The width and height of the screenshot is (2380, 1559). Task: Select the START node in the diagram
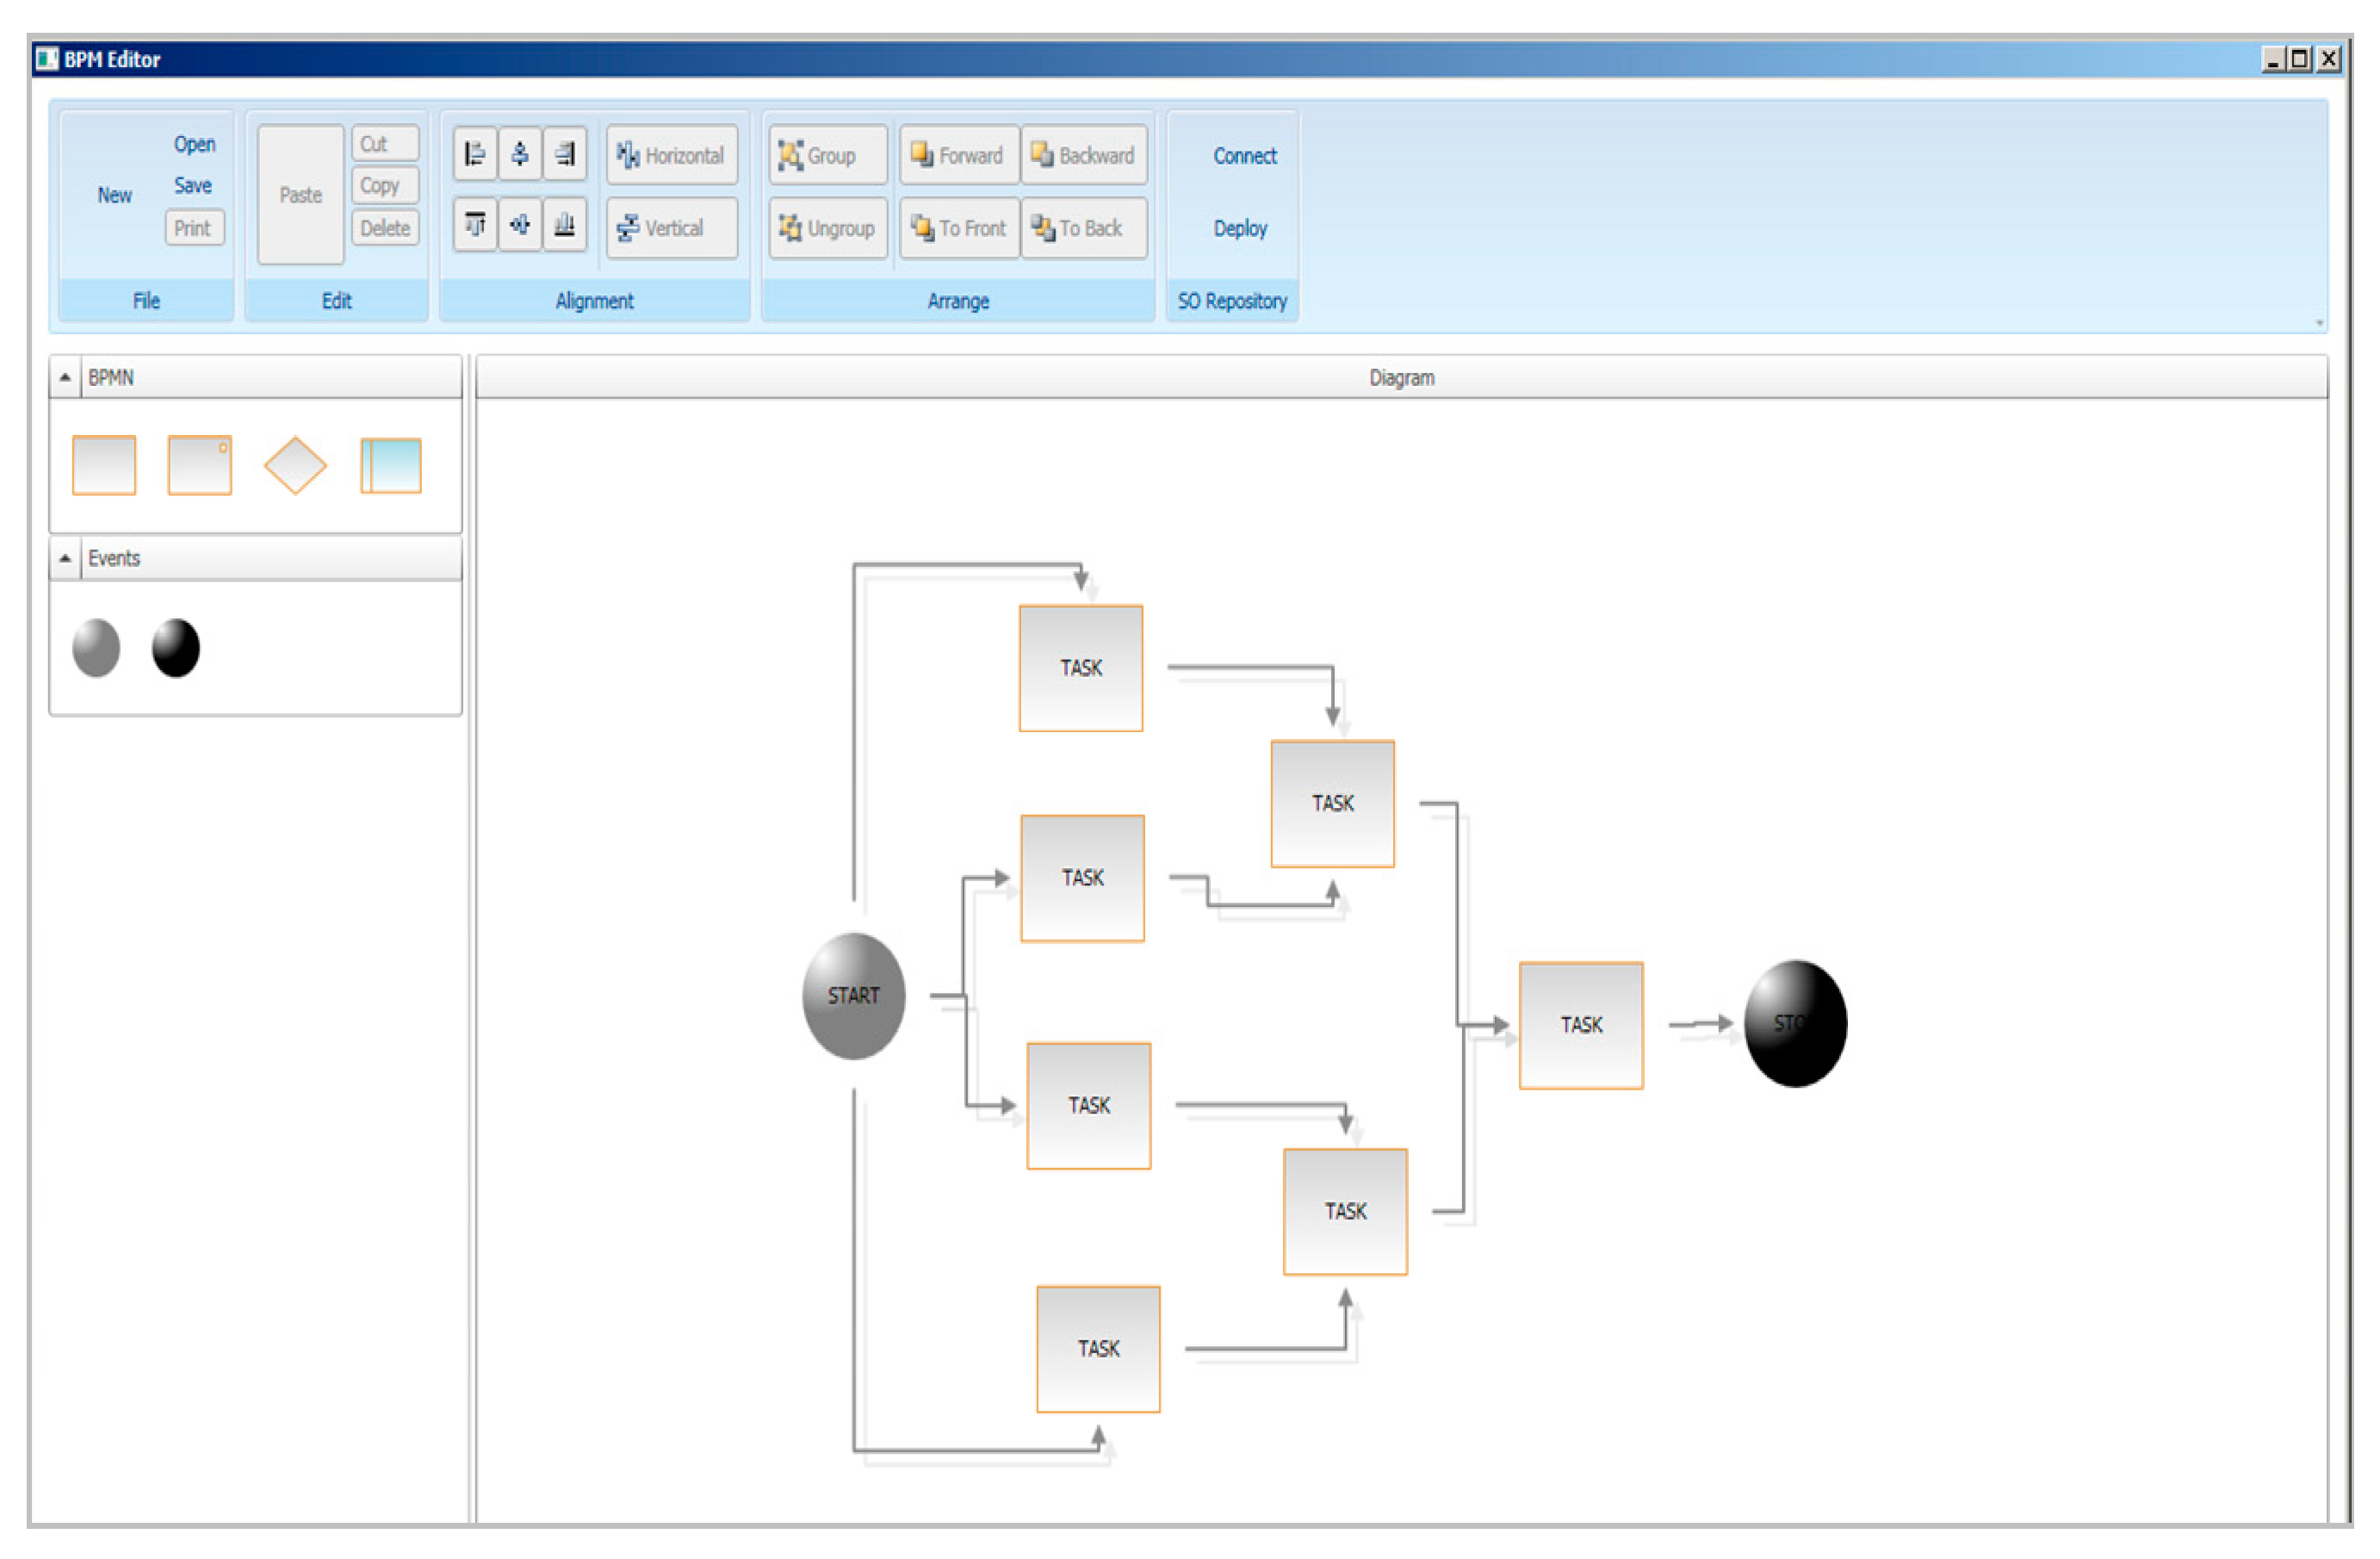tap(853, 996)
